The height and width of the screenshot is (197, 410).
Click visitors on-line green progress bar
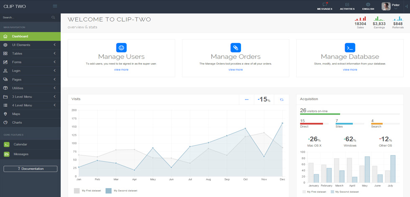coord(320,114)
